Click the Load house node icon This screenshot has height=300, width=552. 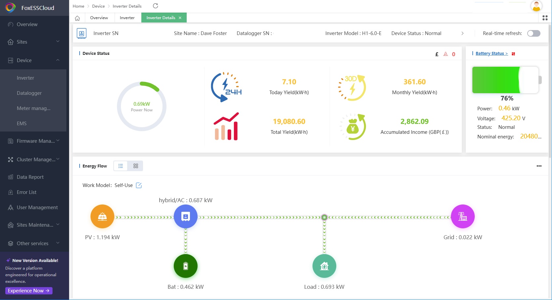click(x=324, y=266)
